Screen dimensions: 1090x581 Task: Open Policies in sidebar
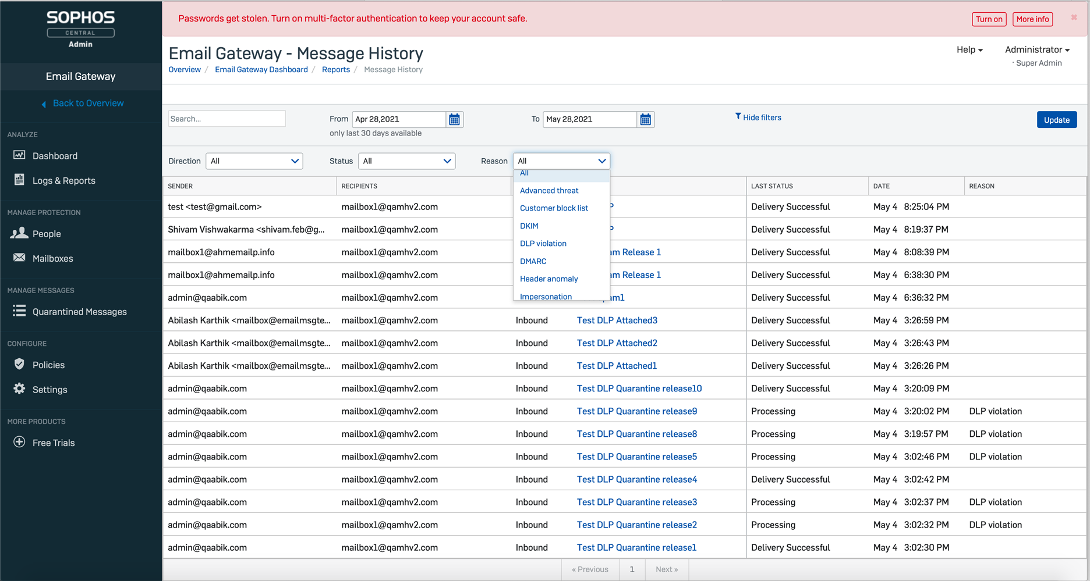48,365
